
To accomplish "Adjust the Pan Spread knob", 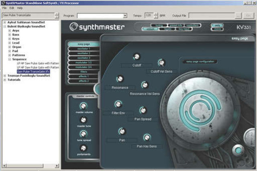I will (x=143, y=110).
